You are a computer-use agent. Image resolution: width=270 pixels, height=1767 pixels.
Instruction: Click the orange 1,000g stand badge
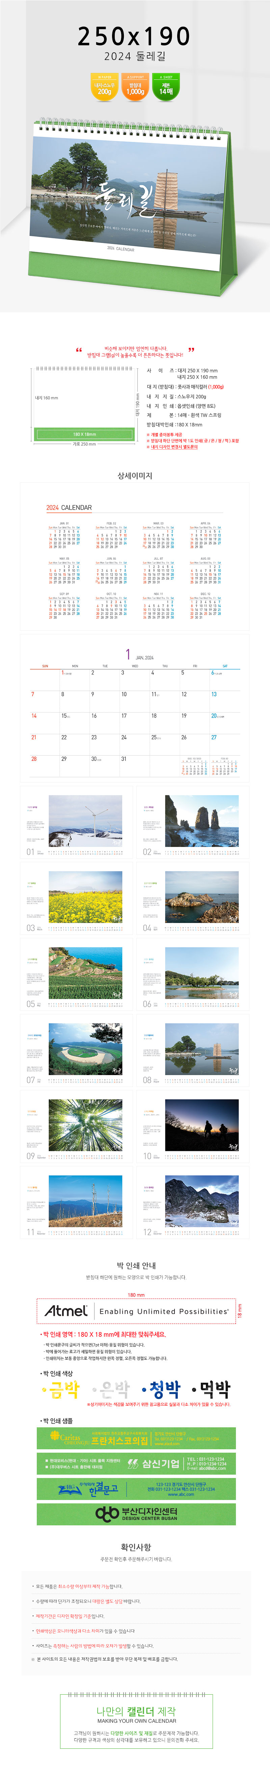[135, 87]
